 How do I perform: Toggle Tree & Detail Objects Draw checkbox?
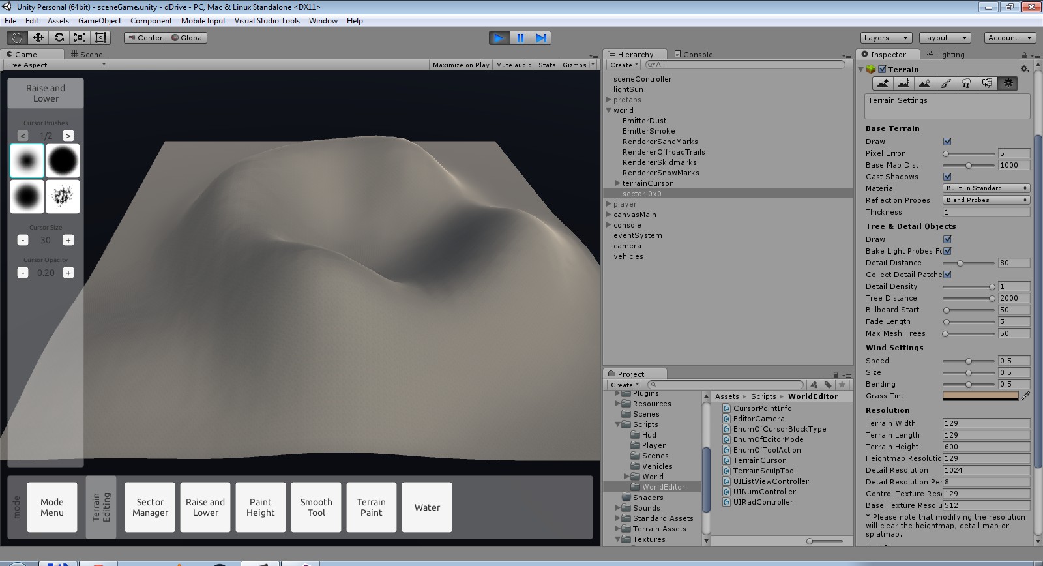tap(947, 239)
